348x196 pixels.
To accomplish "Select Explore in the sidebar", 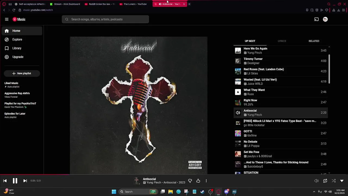I will click(x=22, y=39).
